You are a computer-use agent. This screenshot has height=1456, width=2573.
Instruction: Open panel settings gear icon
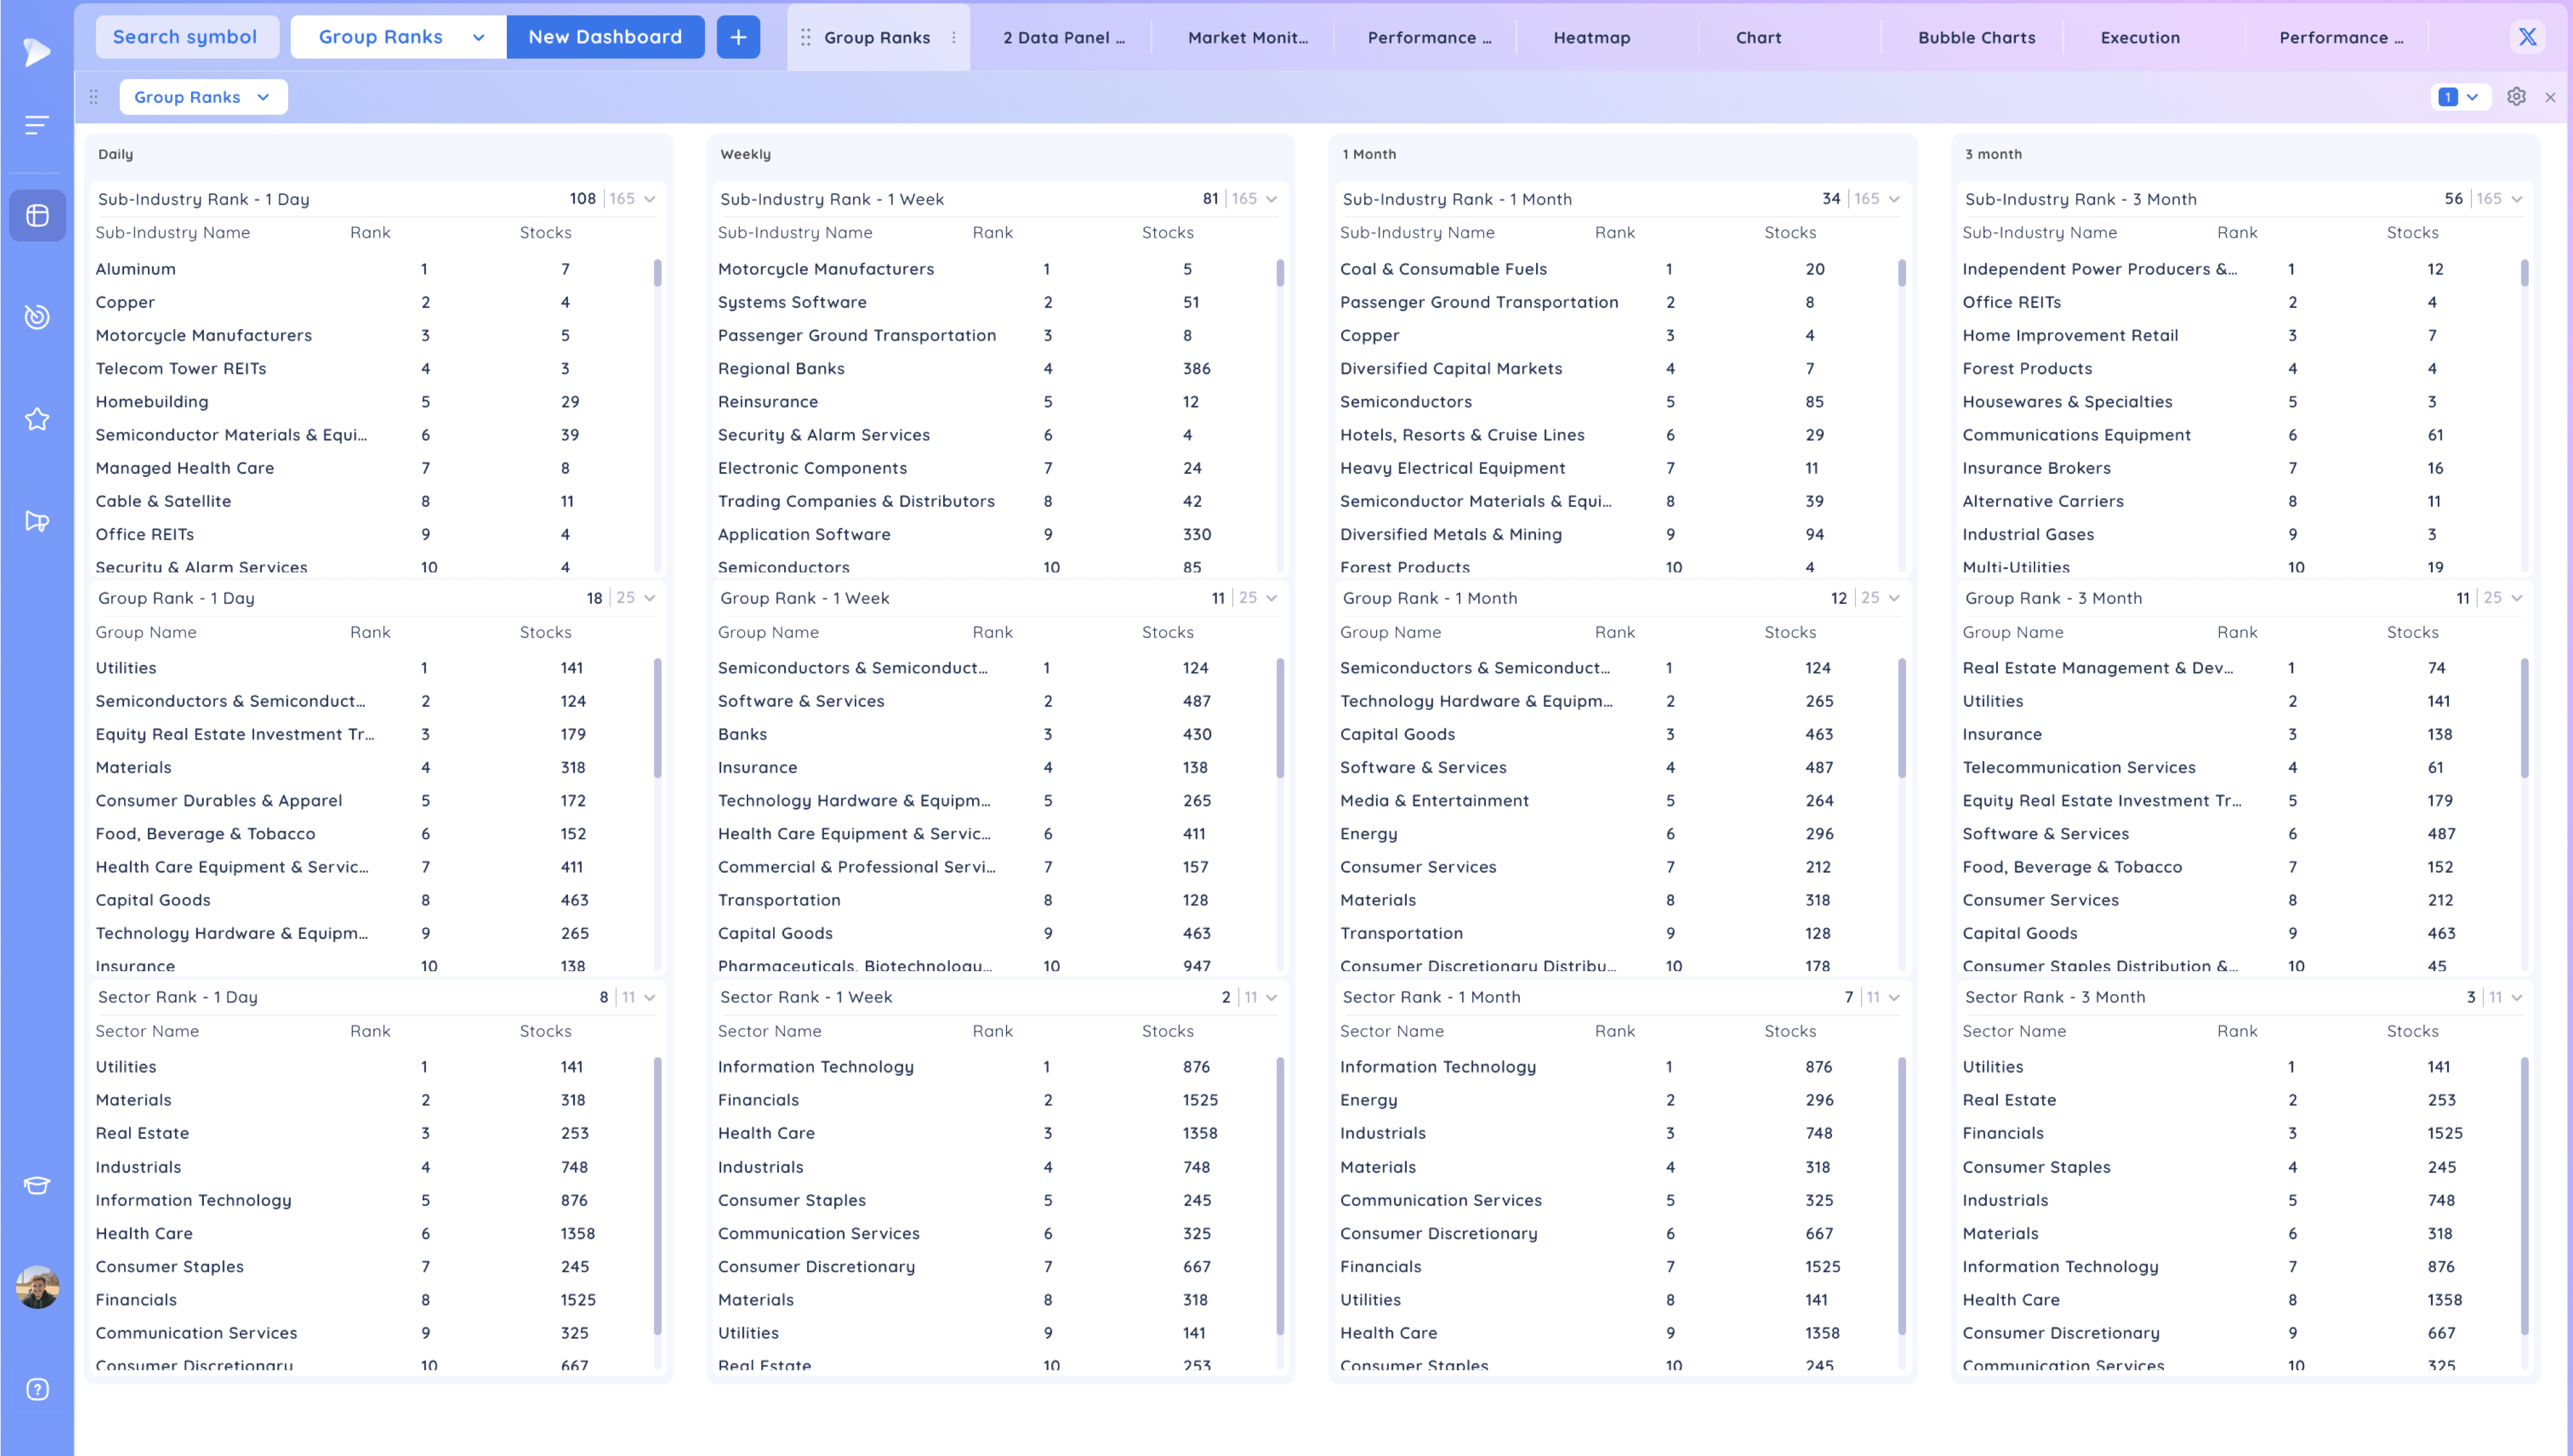2516,97
